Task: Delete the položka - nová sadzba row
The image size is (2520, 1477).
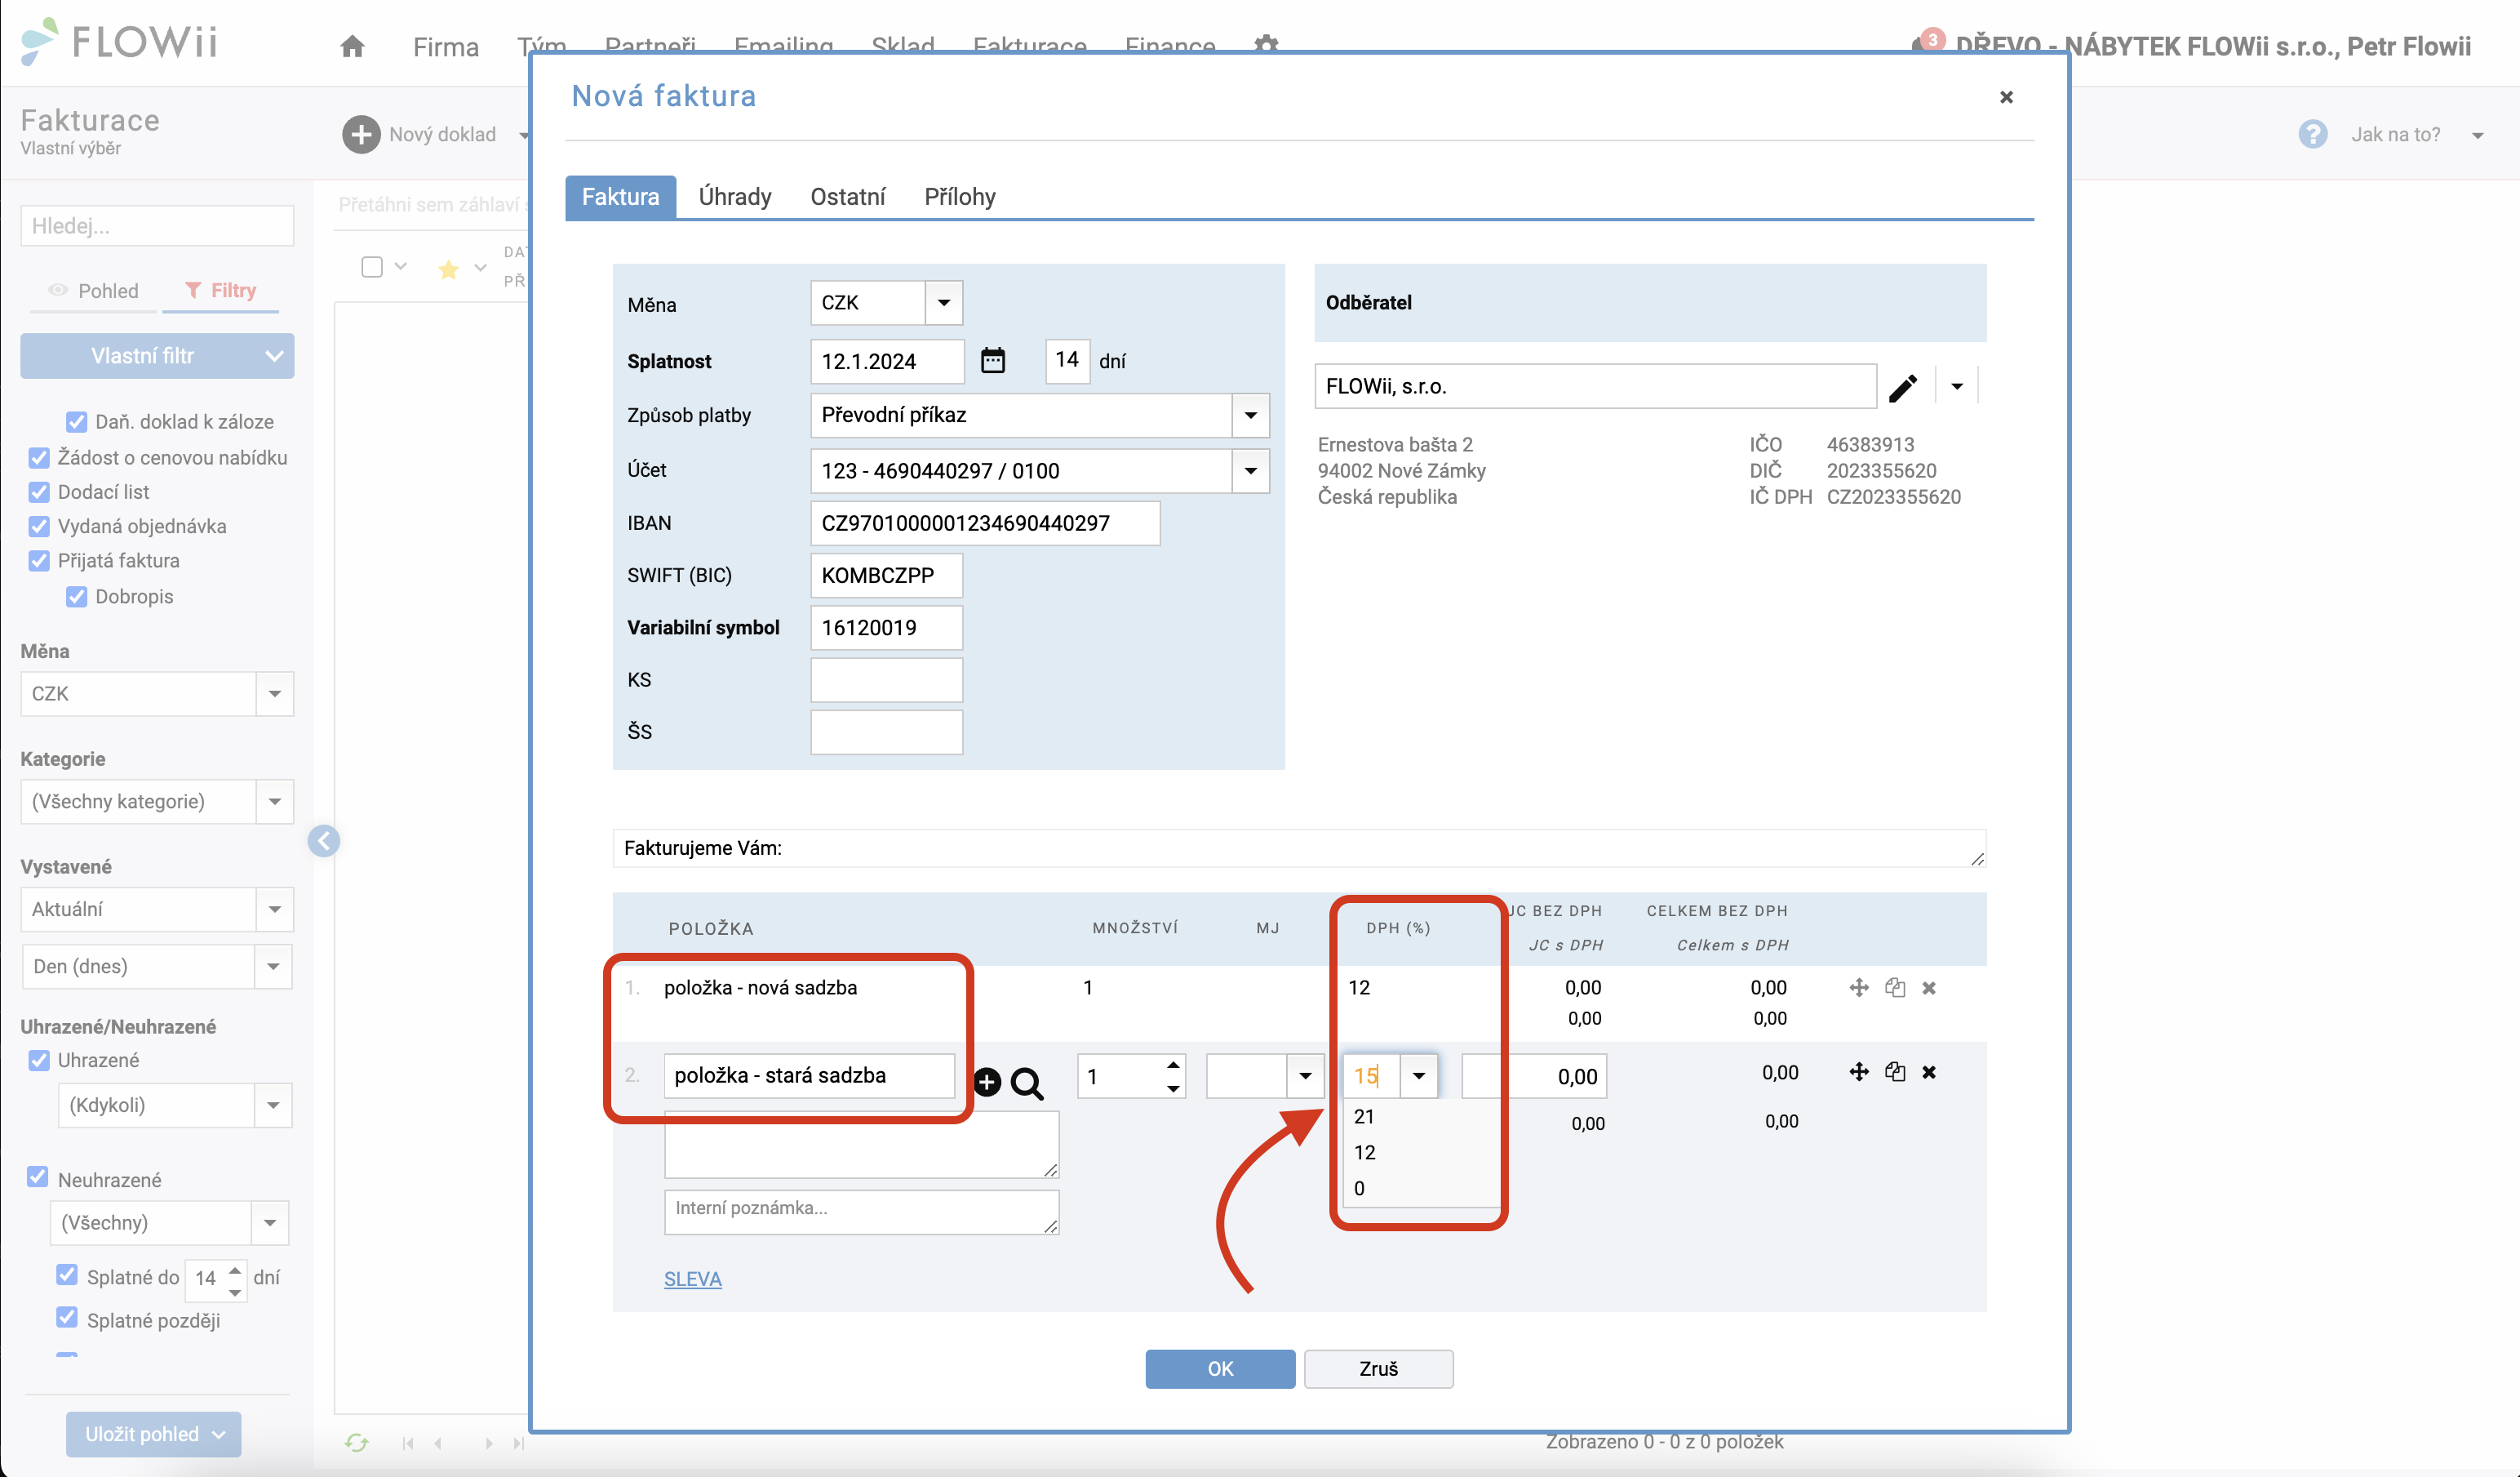Action: 1929,988
